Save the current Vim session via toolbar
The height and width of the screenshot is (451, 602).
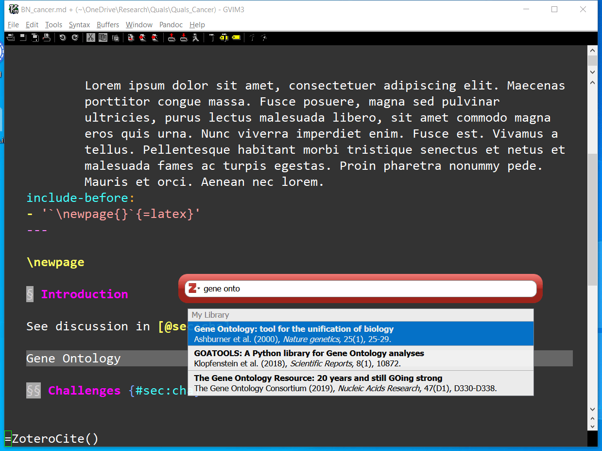coord(184,37)
